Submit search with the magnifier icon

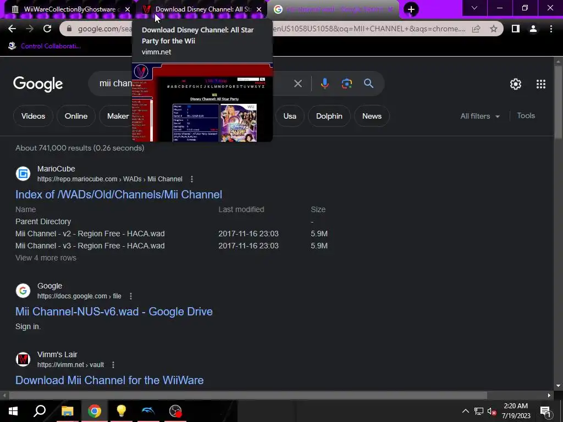click(368, 84)
